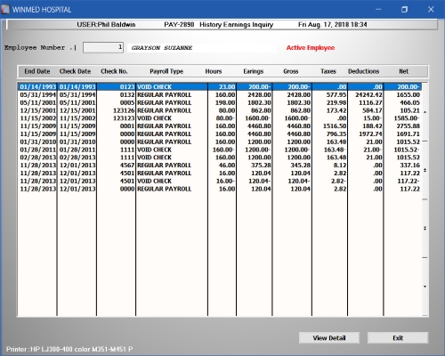Select the 11/15/2002 void check row
This screenshot has height=356, width=445.
tap(220, 118)
